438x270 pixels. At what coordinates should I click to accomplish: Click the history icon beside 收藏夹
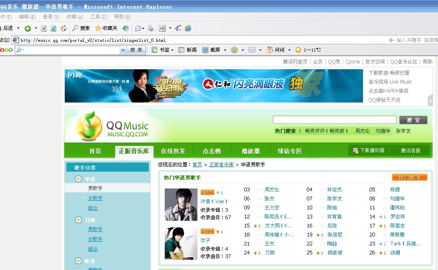tap(126, 28)
